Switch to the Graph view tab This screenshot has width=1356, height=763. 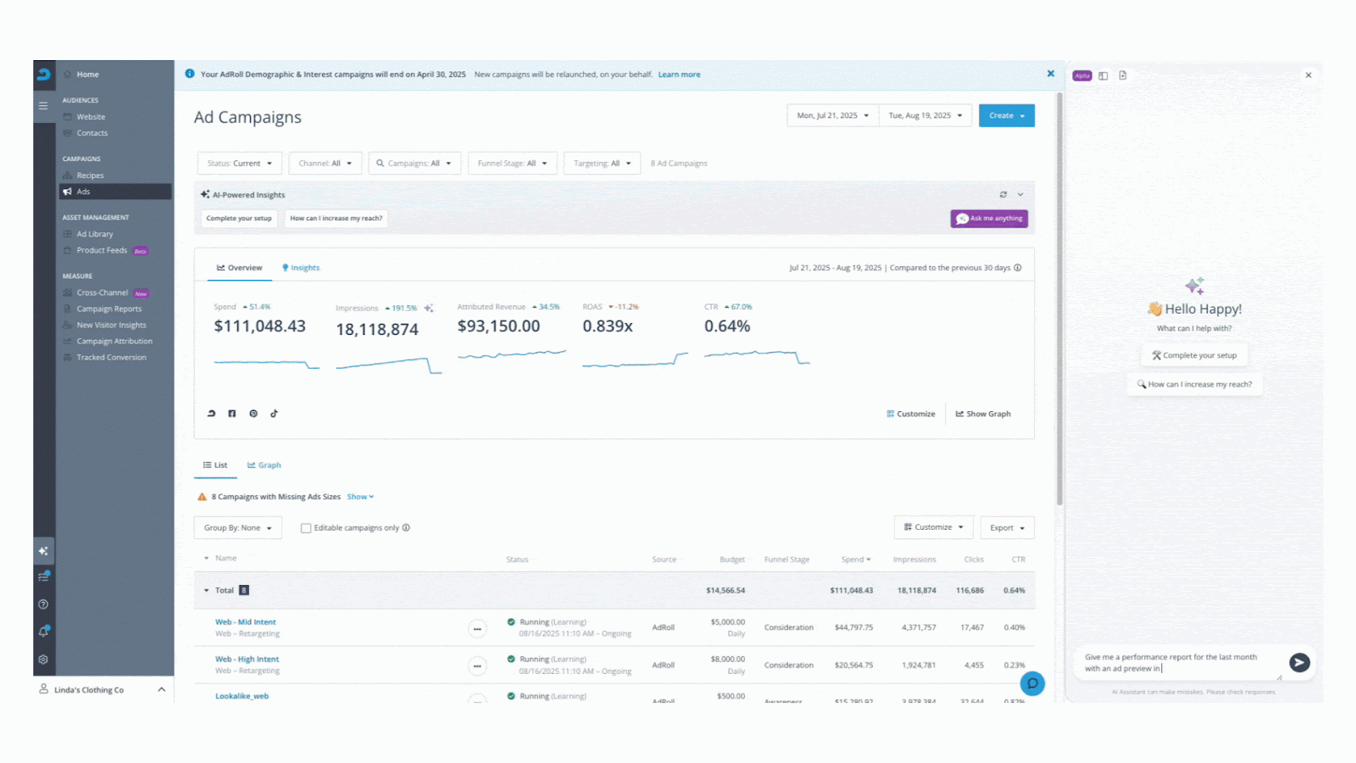(264, 465)
